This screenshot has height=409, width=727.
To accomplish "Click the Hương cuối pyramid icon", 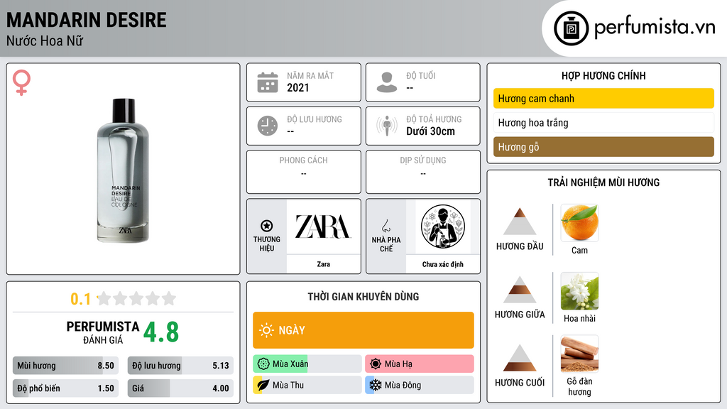I will (x=520, y=358).
